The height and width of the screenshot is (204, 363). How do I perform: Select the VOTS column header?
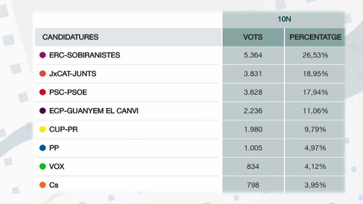pyautogui.click(x=253, y=37)
